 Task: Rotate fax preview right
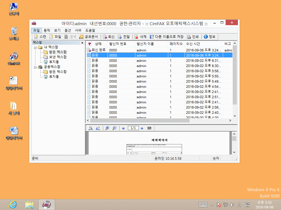98,128
